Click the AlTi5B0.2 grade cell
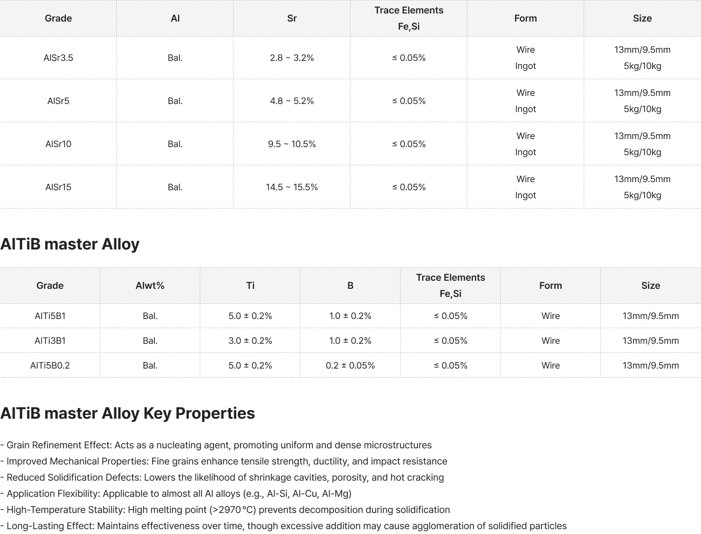The height and width of the screenshot is (534, 701). (x=50, y=365)
